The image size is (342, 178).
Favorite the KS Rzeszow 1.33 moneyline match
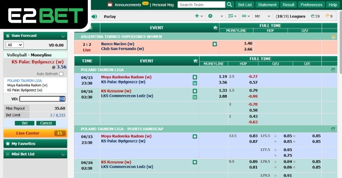(195, 91)
